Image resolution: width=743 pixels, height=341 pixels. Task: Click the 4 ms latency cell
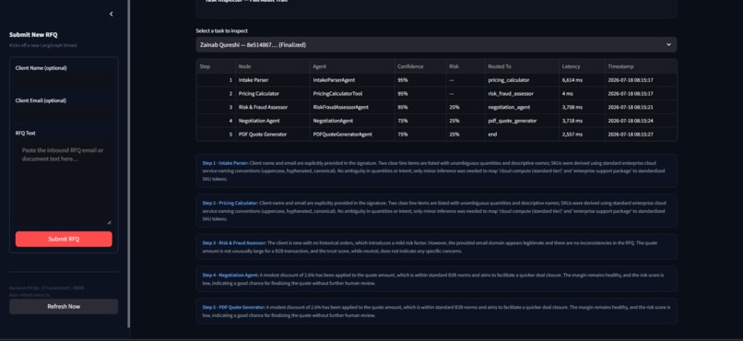click(582, 94)
